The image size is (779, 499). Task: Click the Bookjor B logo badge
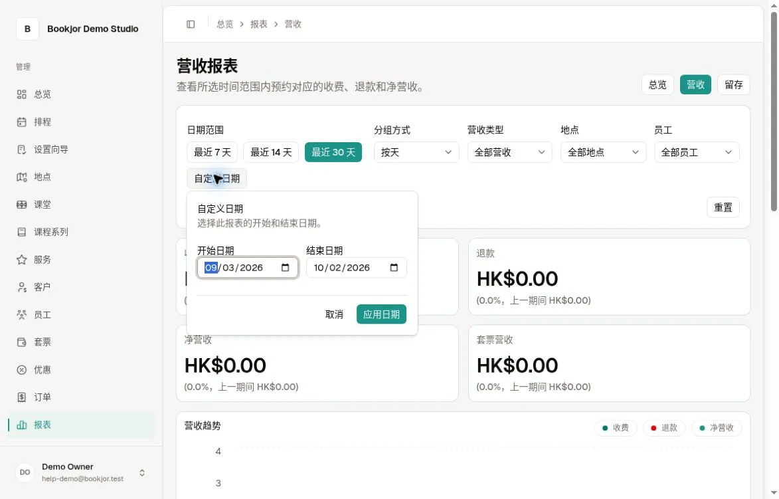pyautogui.click(x=27, y=29)
